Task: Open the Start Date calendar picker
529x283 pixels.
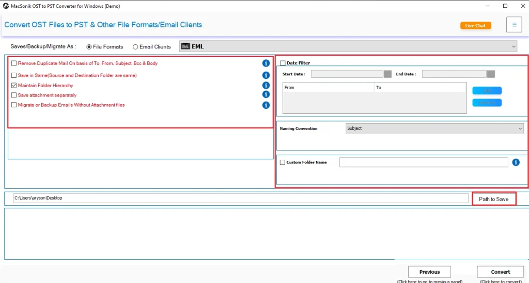Action: pos(387,74)
